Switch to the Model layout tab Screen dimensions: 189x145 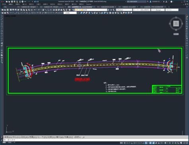(5, 143)
